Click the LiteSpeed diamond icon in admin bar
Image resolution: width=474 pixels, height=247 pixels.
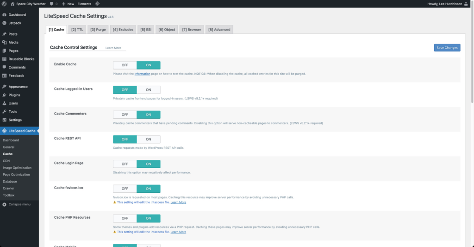[97, 4]
